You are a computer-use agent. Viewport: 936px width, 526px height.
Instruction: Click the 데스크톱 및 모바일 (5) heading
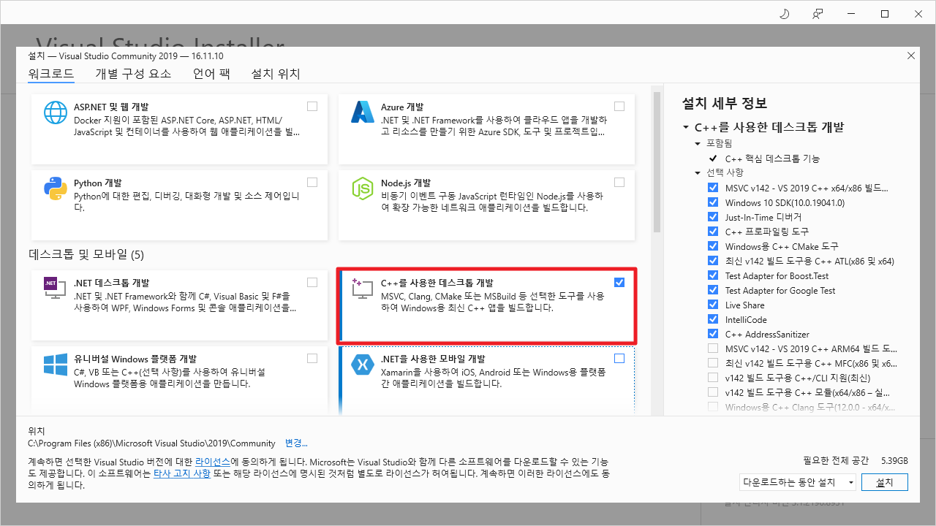[x=86, y=255]
